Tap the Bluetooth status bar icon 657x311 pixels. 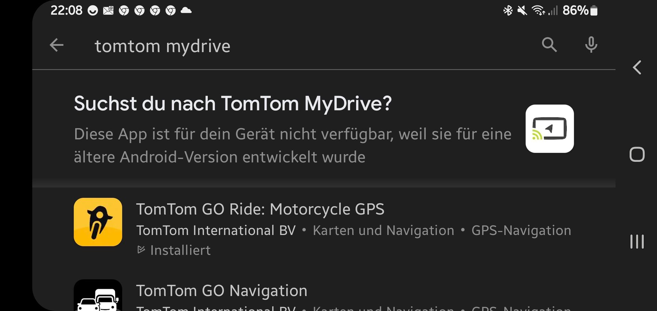pos(508,11)
